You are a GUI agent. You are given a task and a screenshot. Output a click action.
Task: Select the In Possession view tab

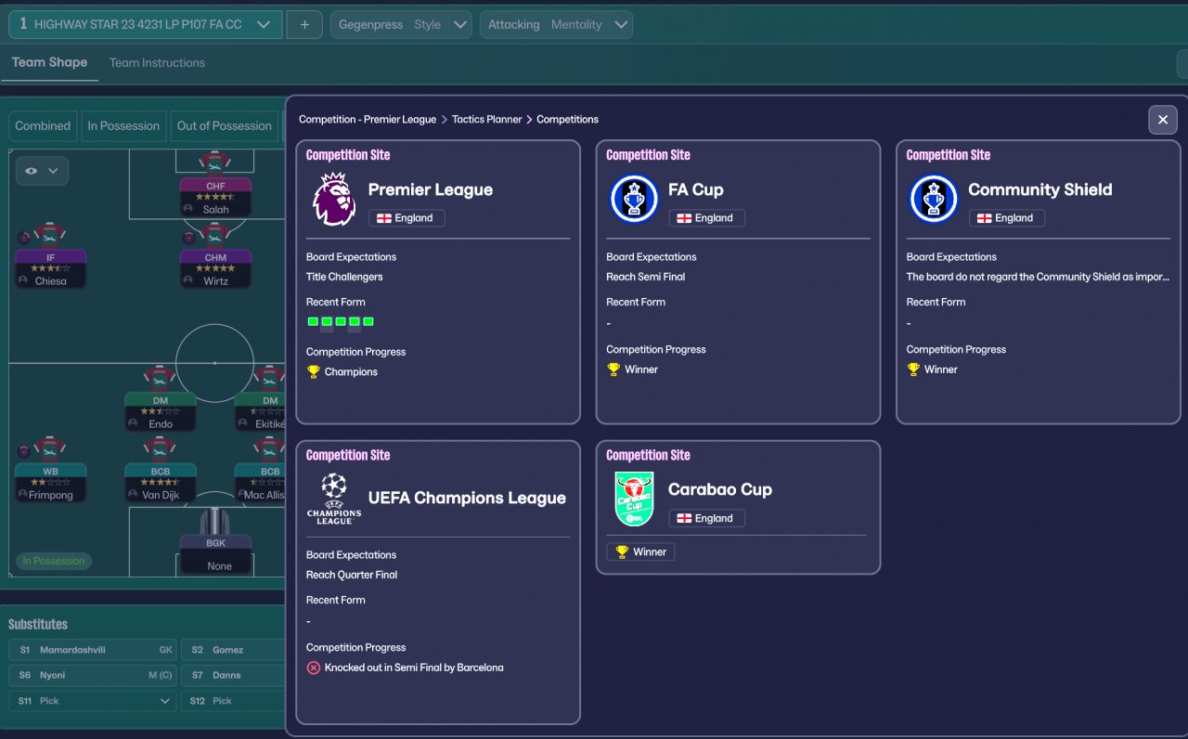(x=123, y=126)
